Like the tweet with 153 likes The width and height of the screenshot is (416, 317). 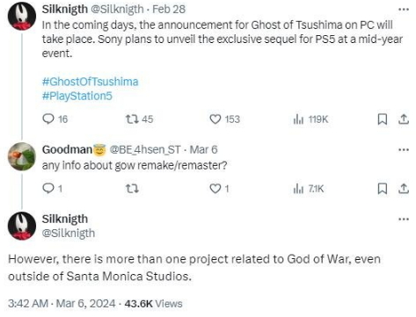224,119
